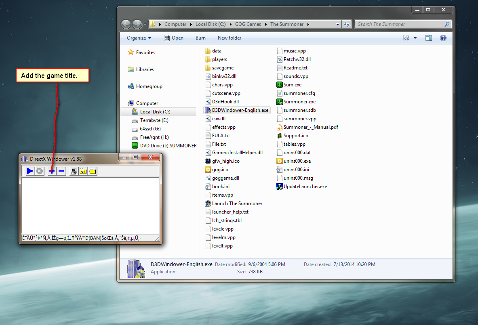Viewport: 478px width, 325px height.
Task: Open Explorer Help question mark icon
Action: (x=443, y=38)
